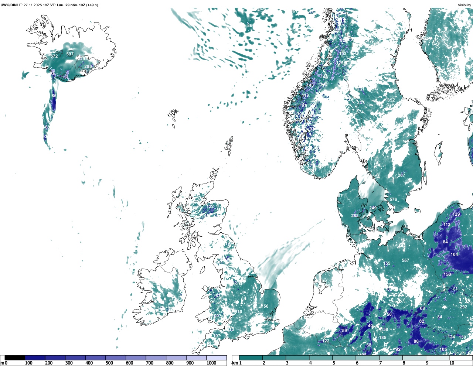Click the '124' value near bottom right

click(x=452, y=337)
